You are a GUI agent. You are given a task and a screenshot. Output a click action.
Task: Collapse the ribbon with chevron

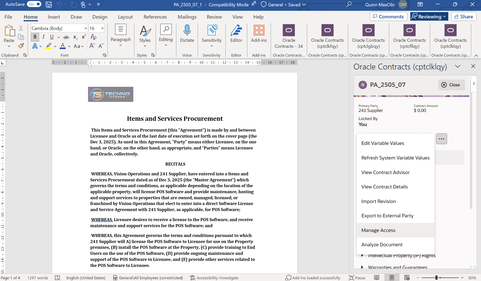pos(476,56)
